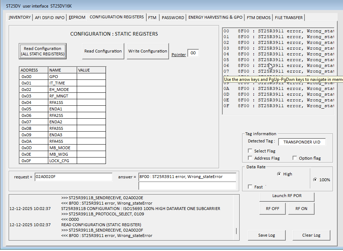Enable the Select Flag checkbox
Image resolution: width=343 pixels, height=251 pixels.
tap(250, 151)
